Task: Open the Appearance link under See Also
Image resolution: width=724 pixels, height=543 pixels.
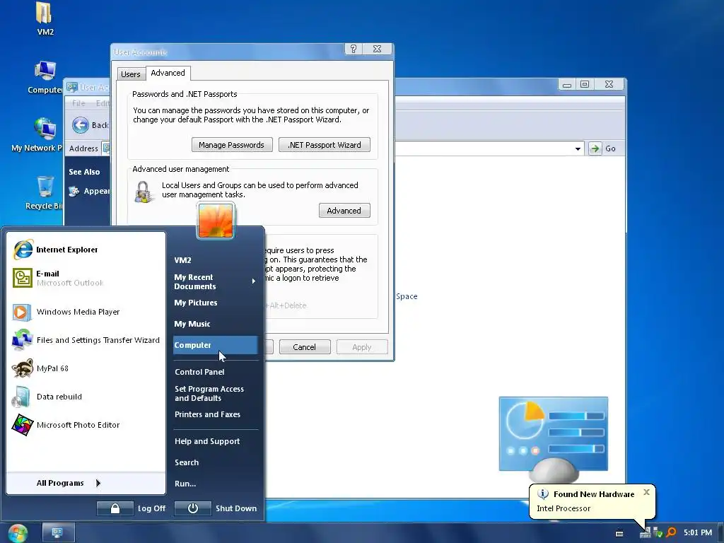Action: (x=90, y=191)
